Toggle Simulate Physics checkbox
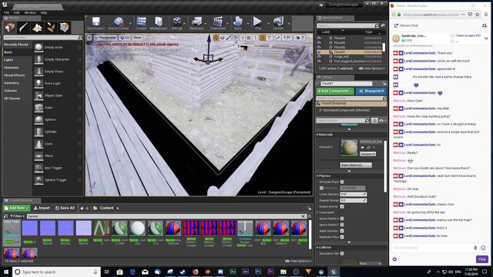The width and height of the screenshot is (493, 277). point(342,182)
